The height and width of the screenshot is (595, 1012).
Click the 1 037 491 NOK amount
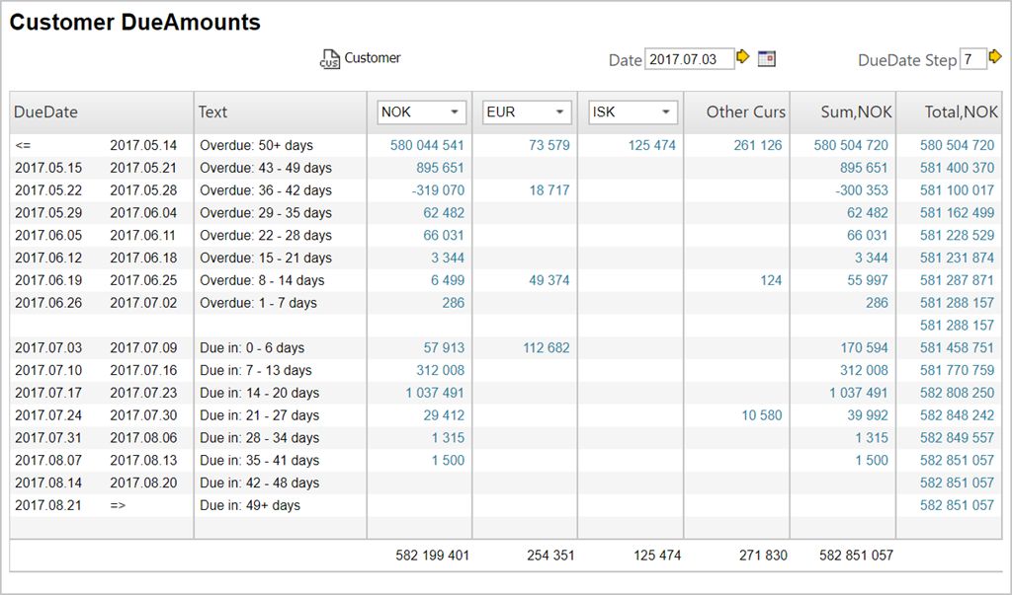pos(434,393)
